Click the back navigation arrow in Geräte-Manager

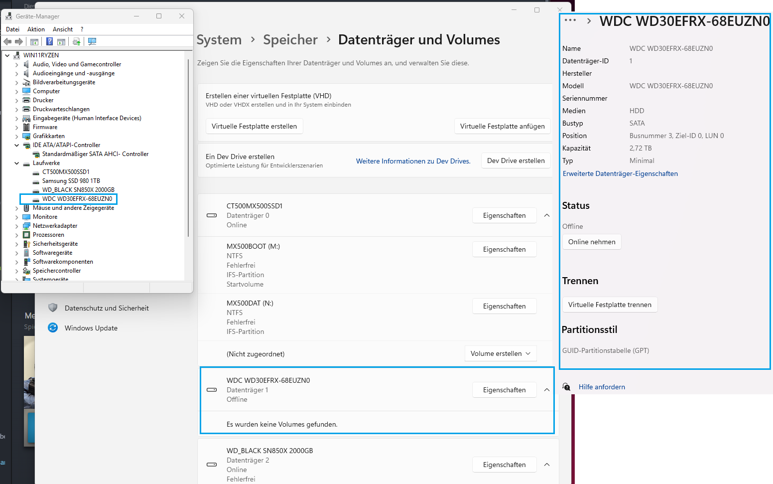pos(7,41)
